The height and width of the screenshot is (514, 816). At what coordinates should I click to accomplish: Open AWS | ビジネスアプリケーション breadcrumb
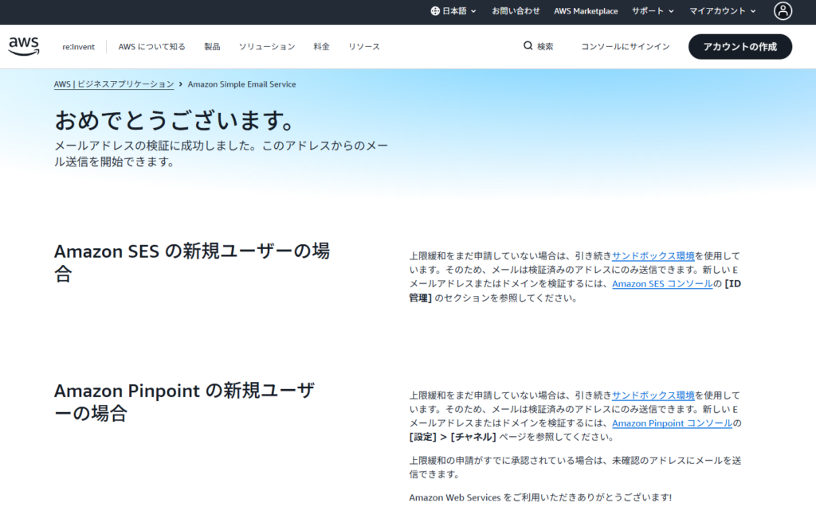point(114,84)
